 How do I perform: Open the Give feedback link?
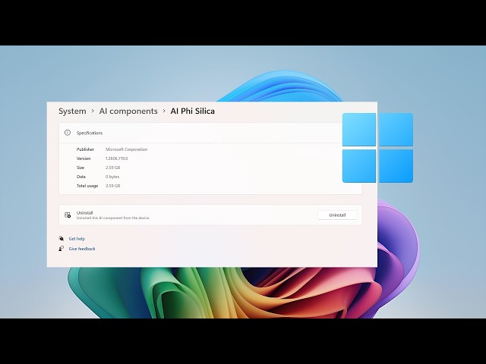click(x=82, y=249)
